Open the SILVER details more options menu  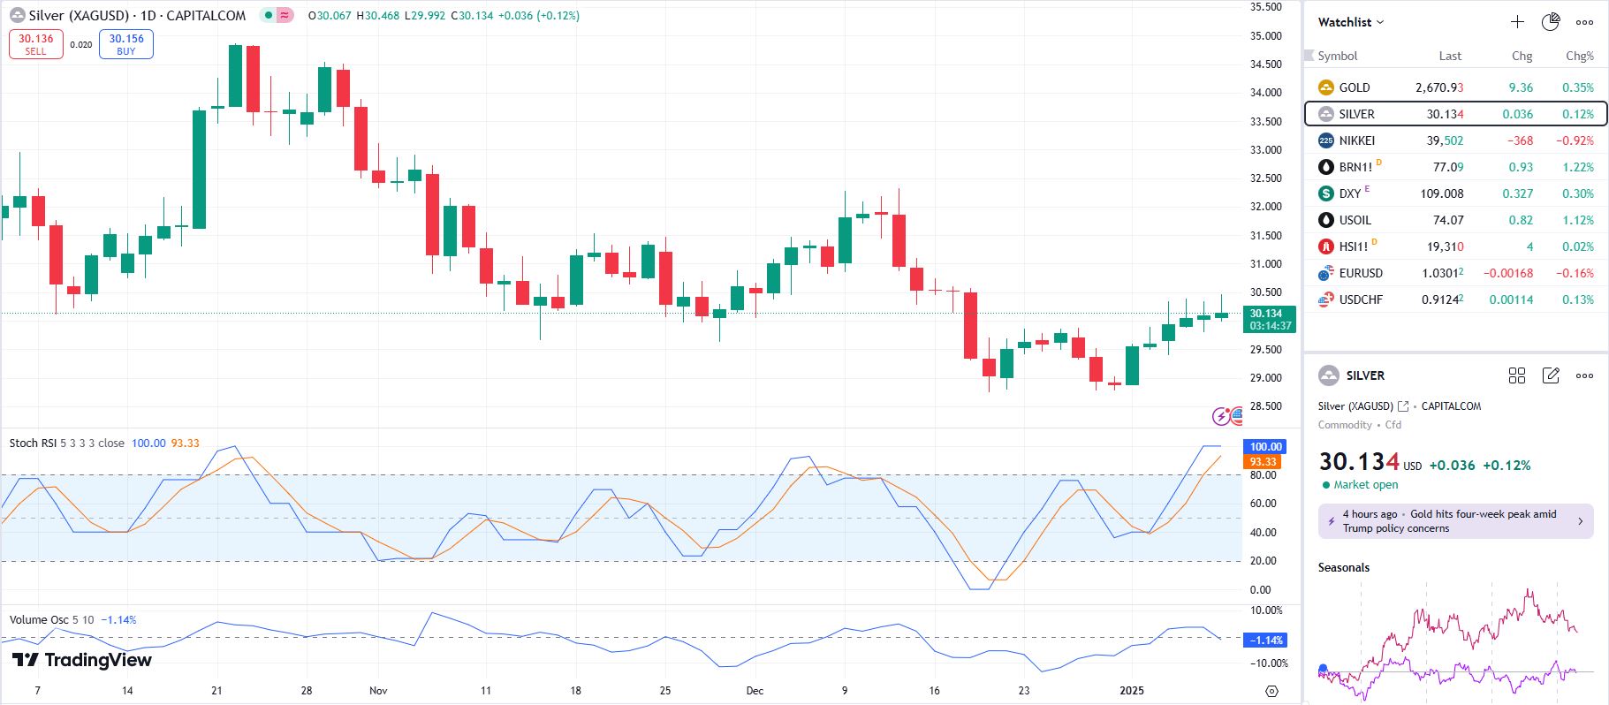(1584, 375)
